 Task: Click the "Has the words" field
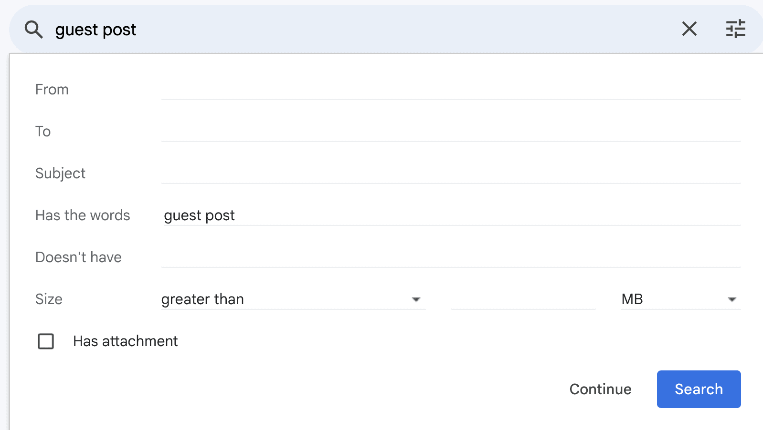coord(451,215)
